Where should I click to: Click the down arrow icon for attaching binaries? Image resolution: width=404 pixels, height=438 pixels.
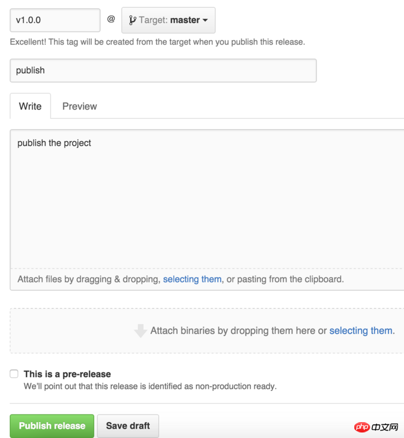140,331
